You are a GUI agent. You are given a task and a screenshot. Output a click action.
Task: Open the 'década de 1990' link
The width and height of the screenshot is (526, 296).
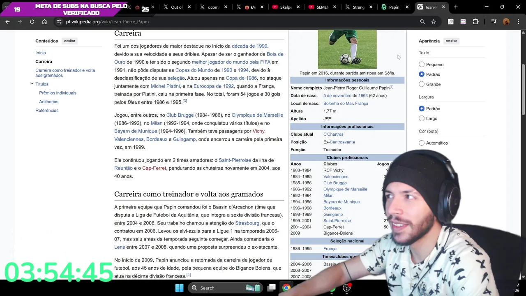point(249,46)
